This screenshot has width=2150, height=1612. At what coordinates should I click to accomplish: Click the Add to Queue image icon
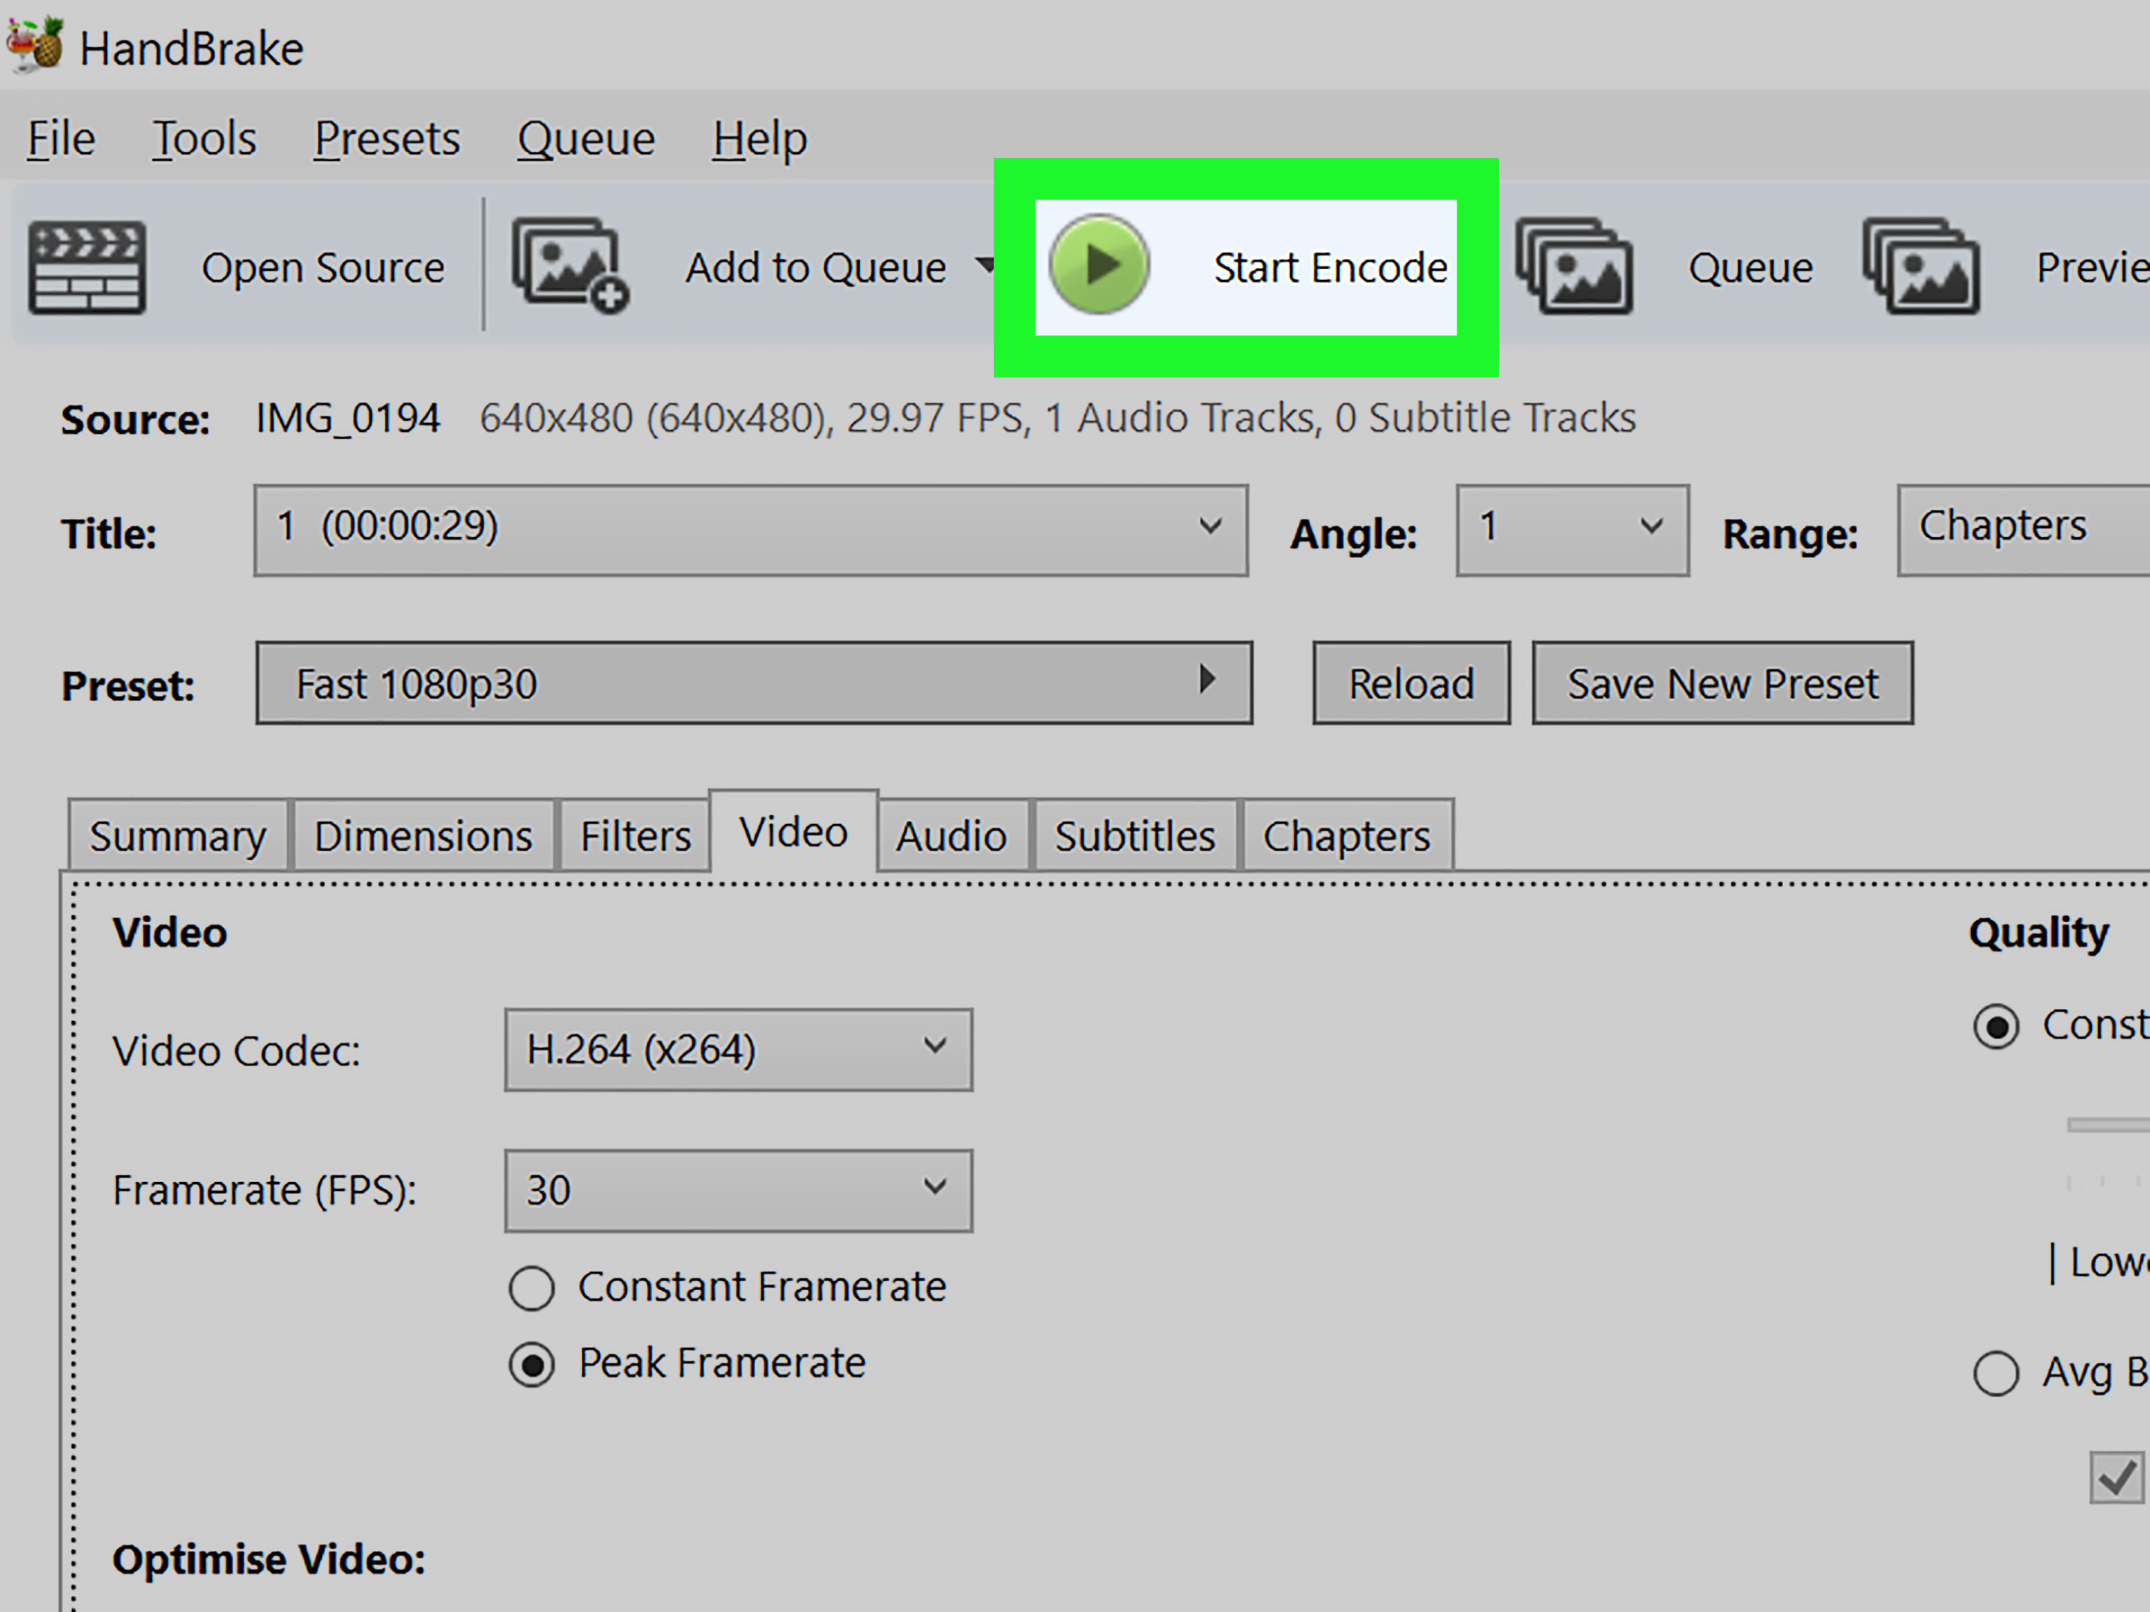(570, 265)
